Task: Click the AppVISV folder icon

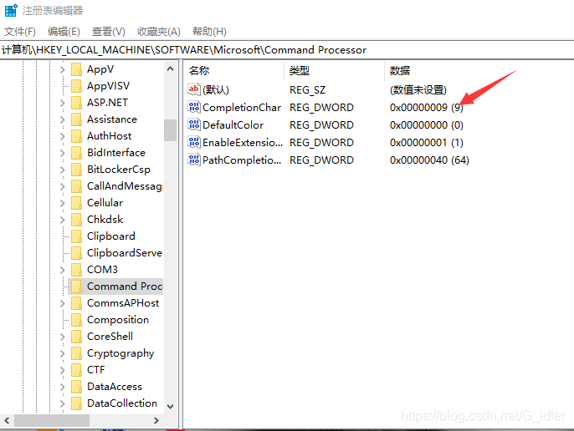Action: (76, 86)
